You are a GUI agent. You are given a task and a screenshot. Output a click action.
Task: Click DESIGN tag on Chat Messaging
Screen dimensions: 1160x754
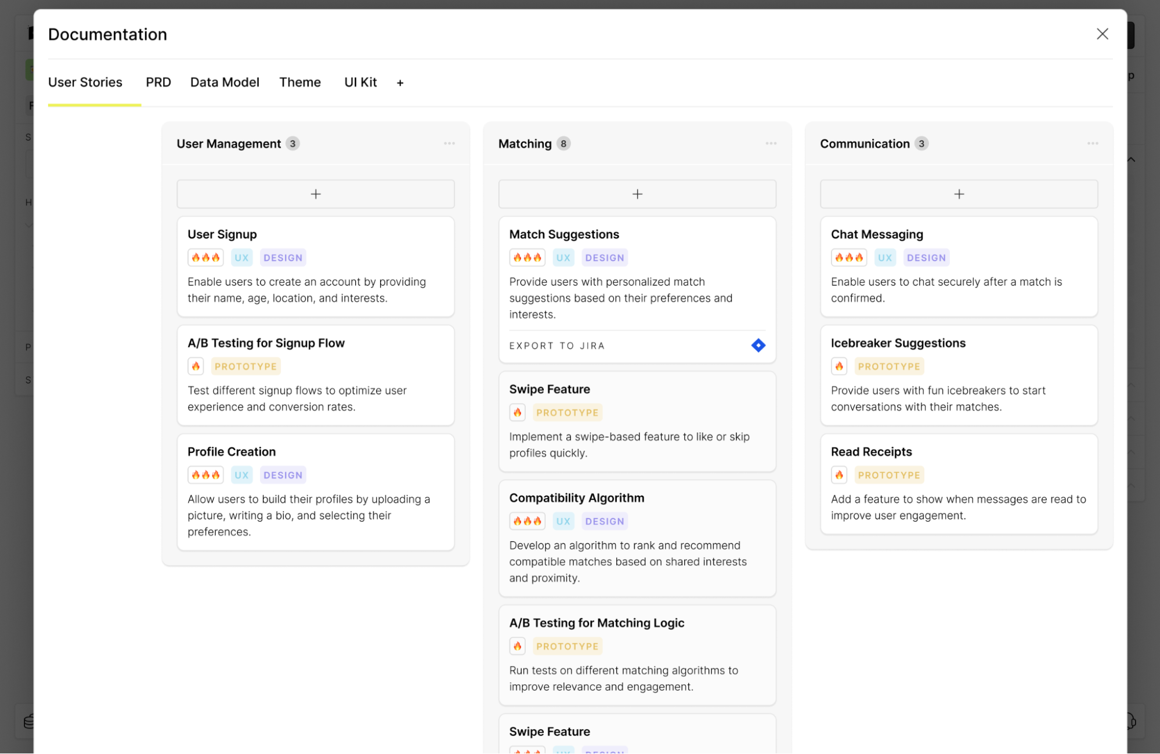(926, 258)
